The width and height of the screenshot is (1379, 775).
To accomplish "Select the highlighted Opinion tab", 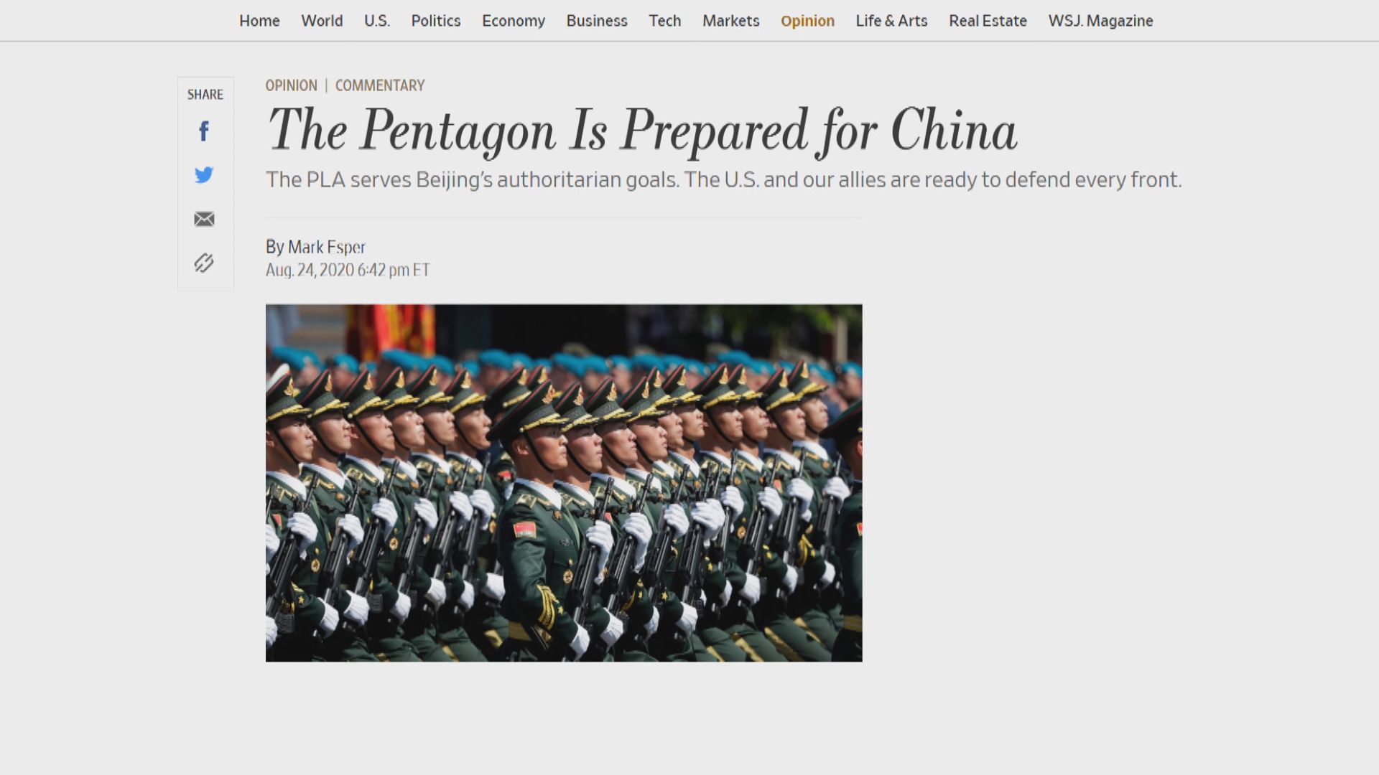I will click(x=808, y=21).
